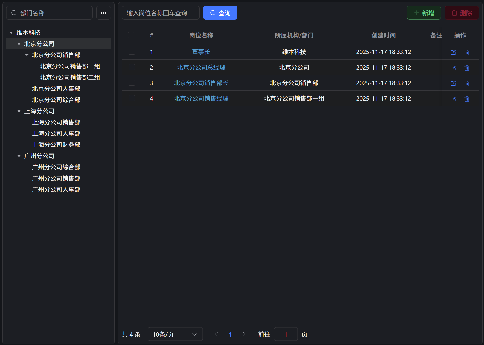Viewport: 484px width, 345px height.
Task: Go to next page arrow in pagination
Action: (x=244, y=334)
